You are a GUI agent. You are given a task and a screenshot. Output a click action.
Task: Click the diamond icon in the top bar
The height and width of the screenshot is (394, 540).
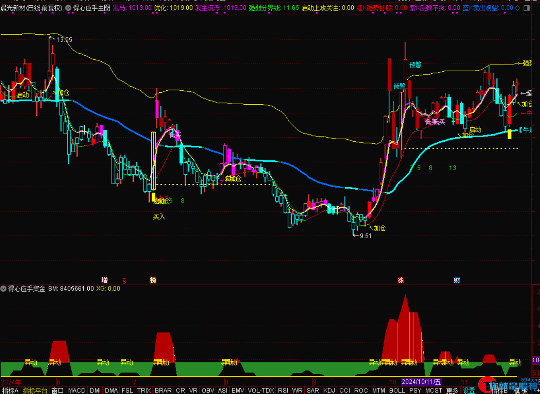pos(518,8)
